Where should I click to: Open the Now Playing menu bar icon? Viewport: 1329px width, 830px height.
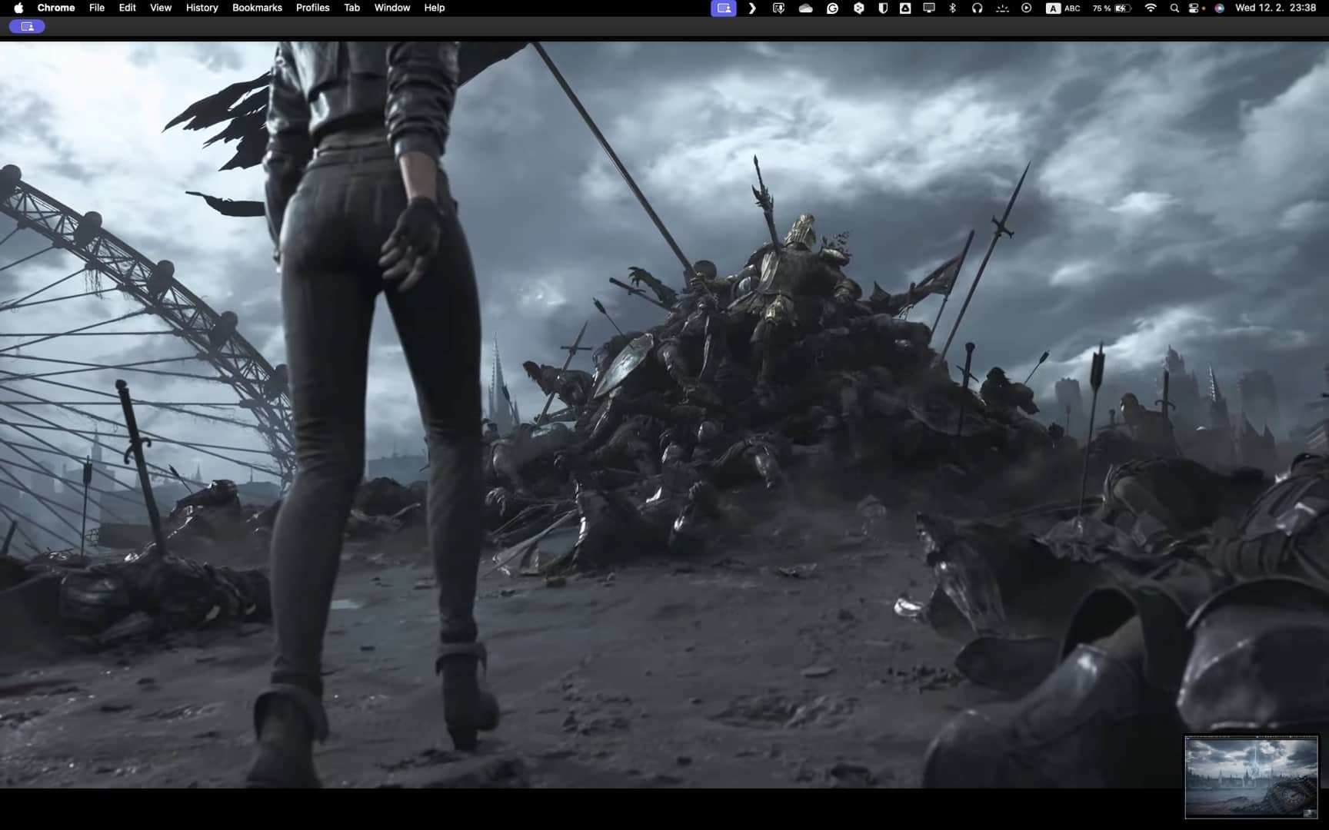pos(1027,8)
